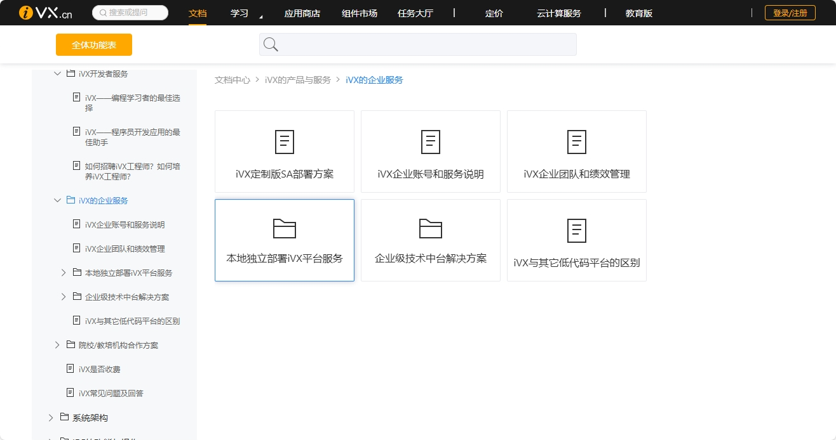Click folder icon beside iVX开发者服务
836x440 pixels.
click(71, 74)
